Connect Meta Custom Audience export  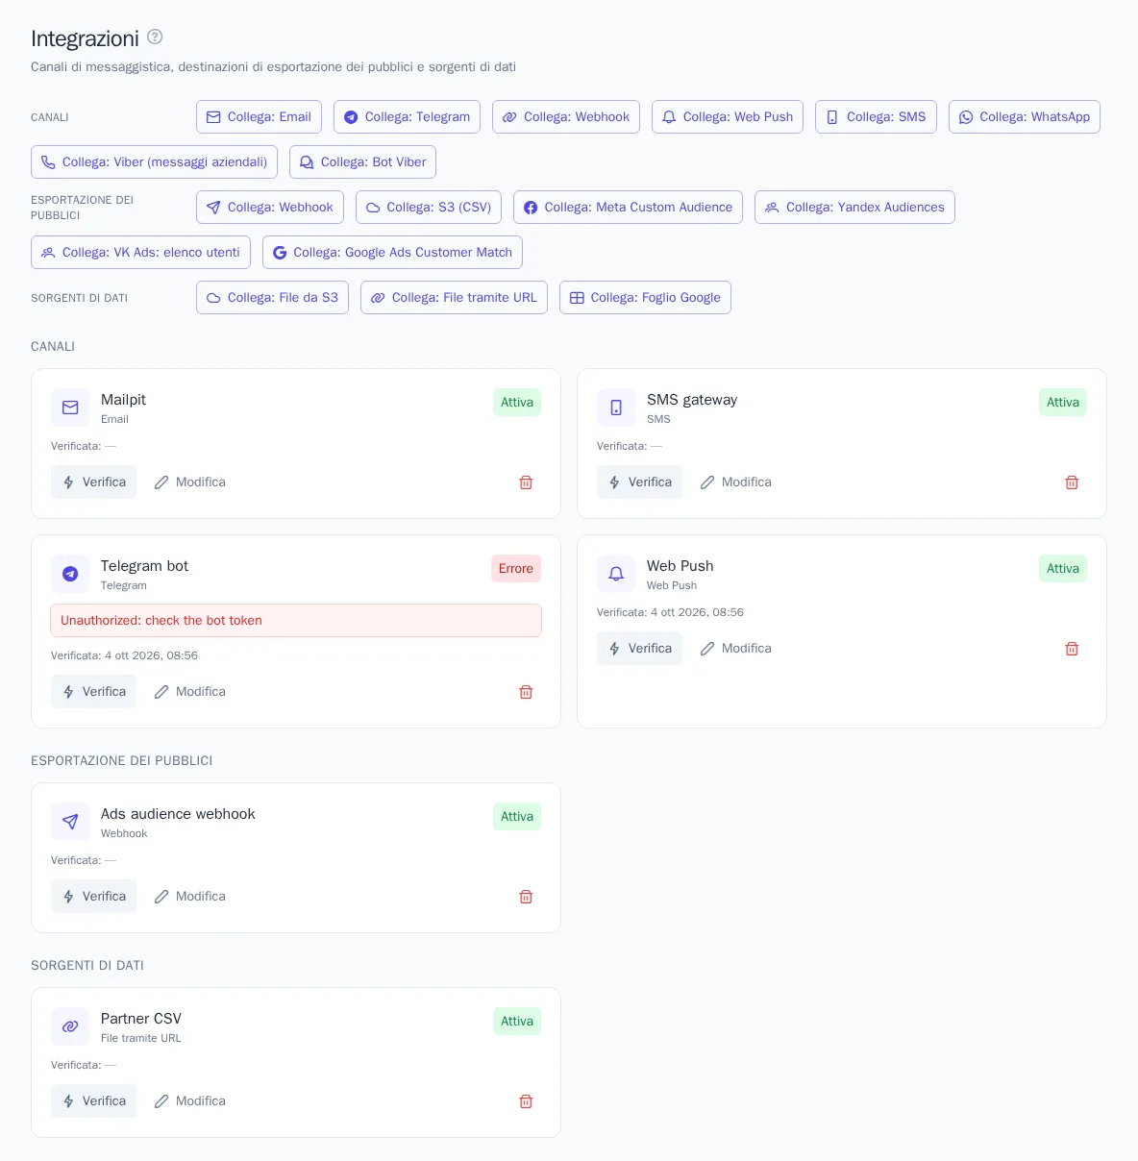point(628,208)
